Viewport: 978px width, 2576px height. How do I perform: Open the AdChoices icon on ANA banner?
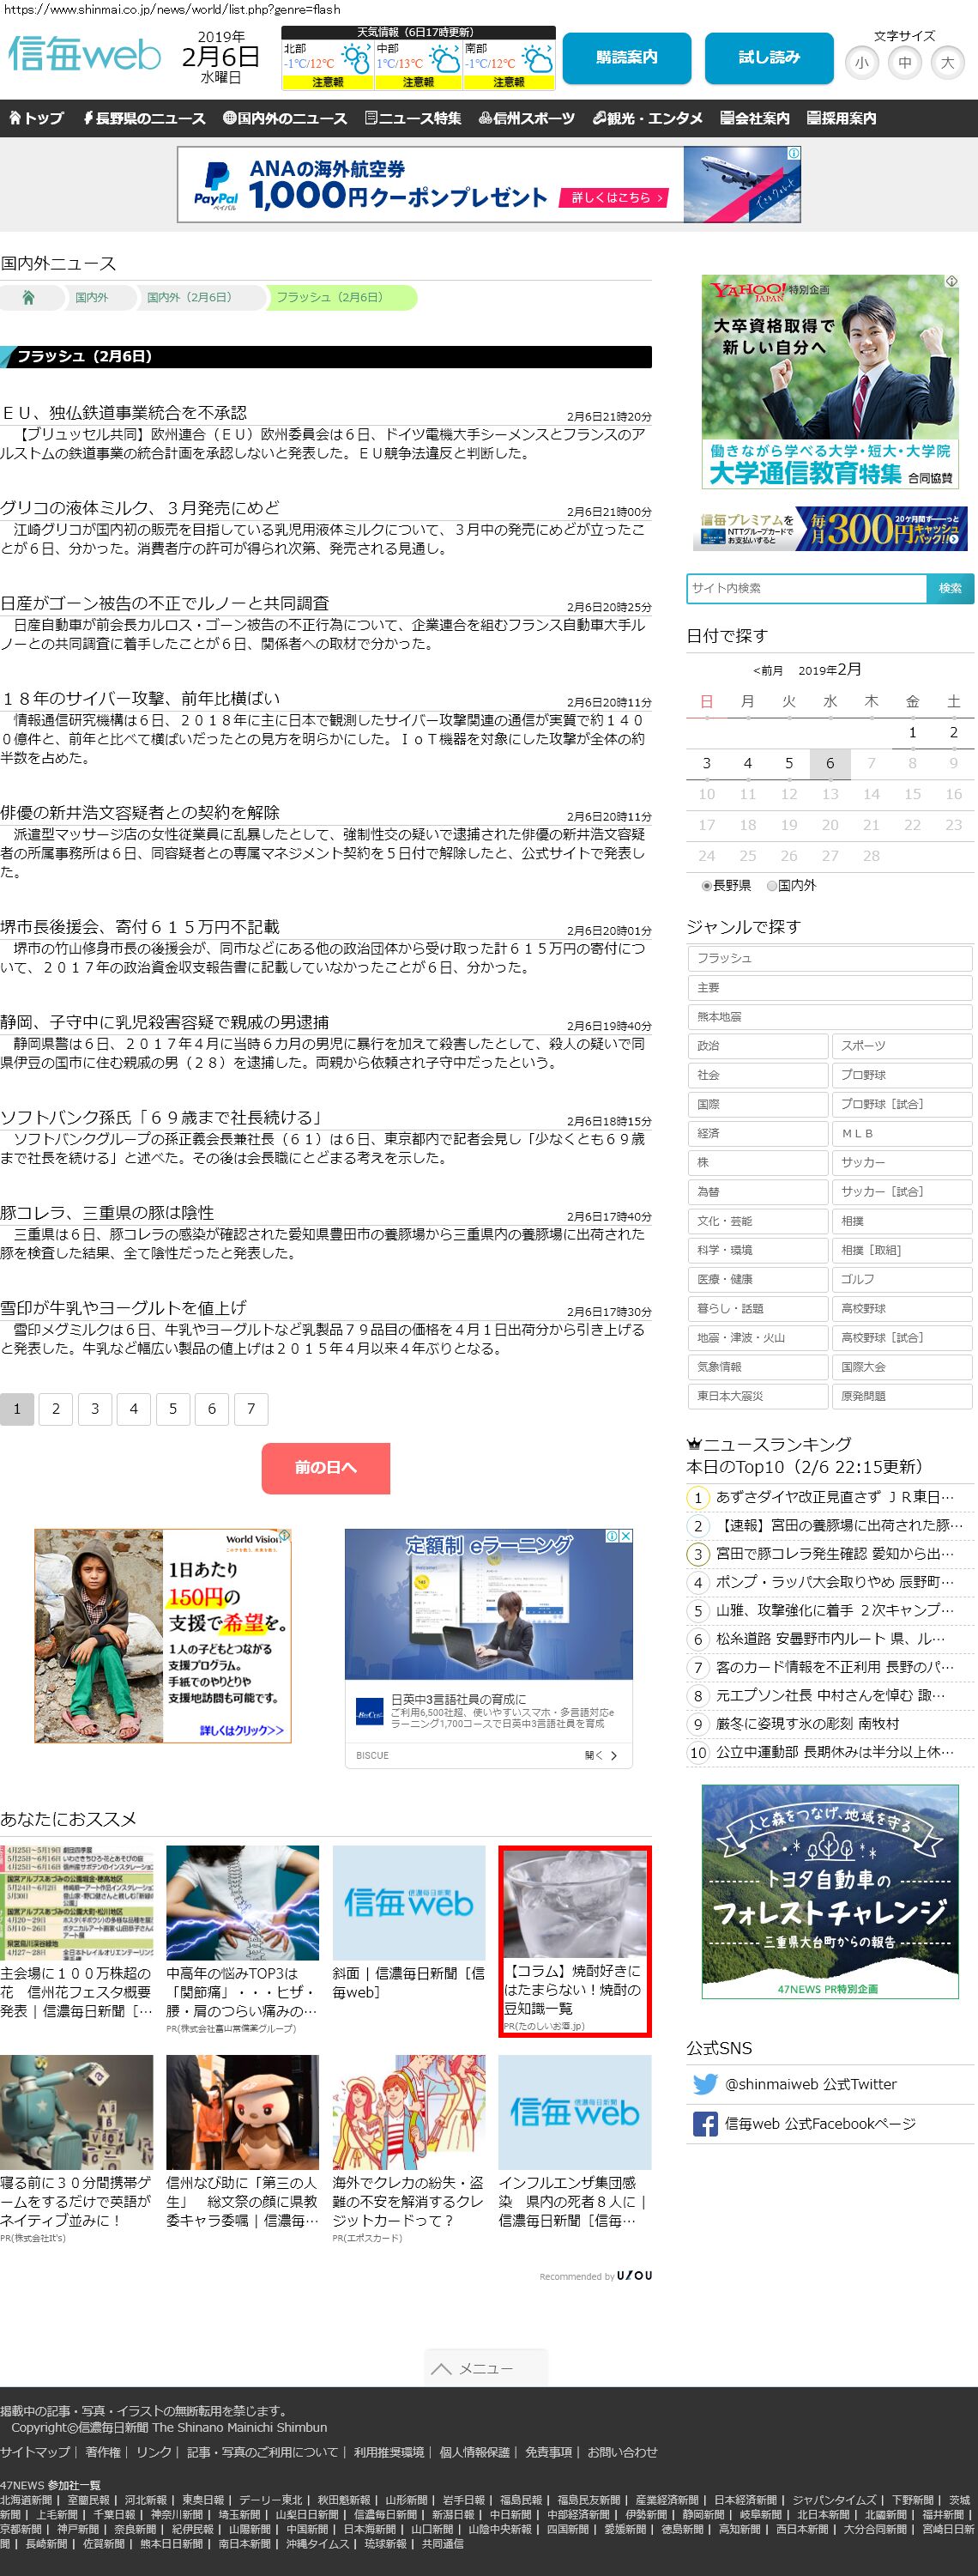pos(794,153)
